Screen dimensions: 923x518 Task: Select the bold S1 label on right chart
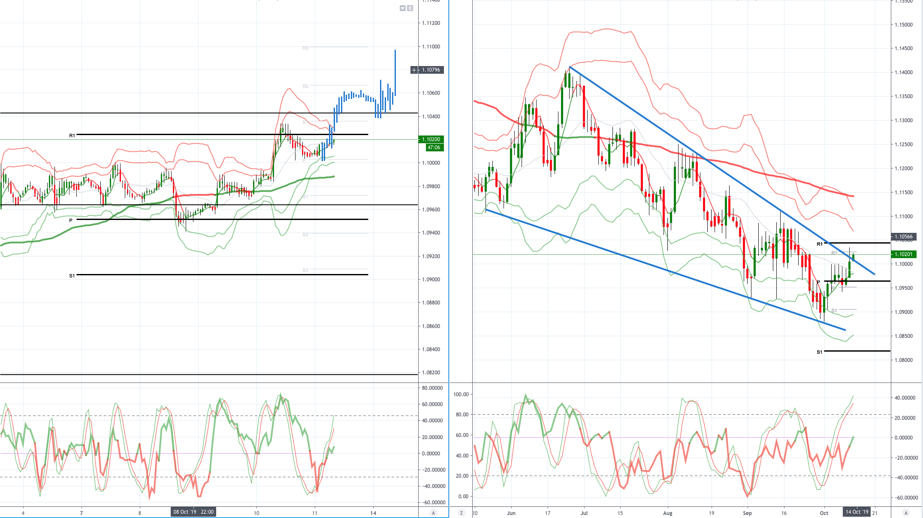820,352
